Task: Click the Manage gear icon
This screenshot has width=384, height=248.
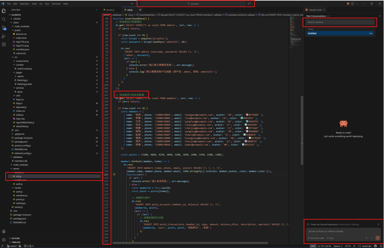Action: point(4,239)
